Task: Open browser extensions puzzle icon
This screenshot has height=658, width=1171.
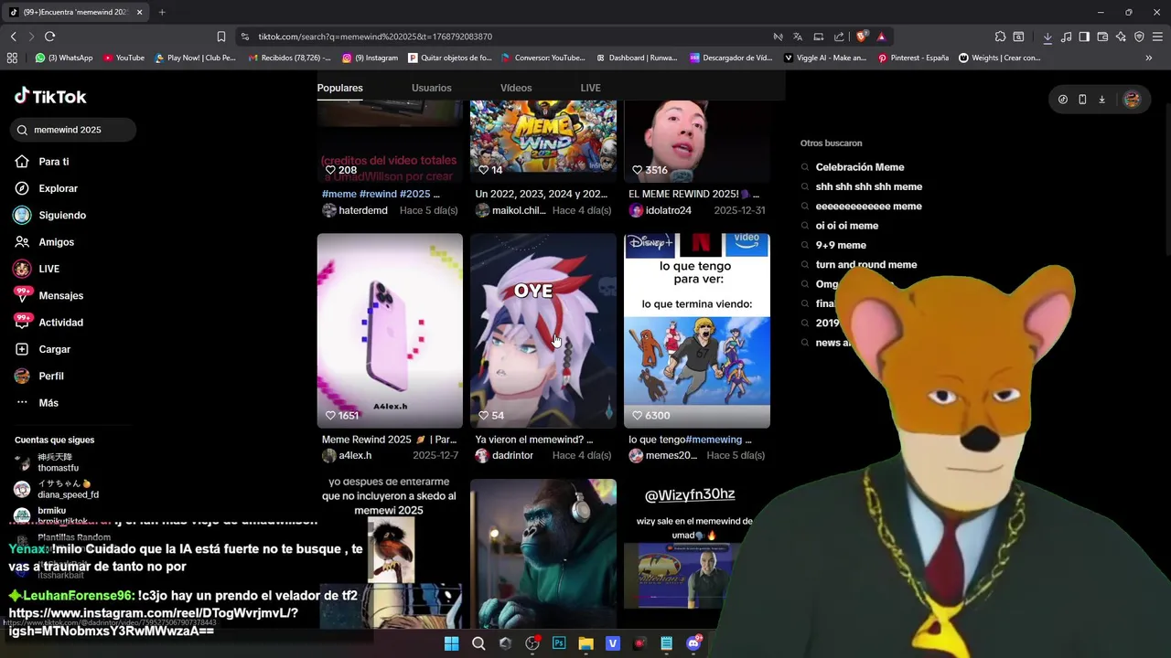Action: tap(1000, 37)
